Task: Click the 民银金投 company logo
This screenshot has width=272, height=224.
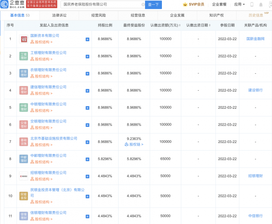Action: [x=24, y=196]
